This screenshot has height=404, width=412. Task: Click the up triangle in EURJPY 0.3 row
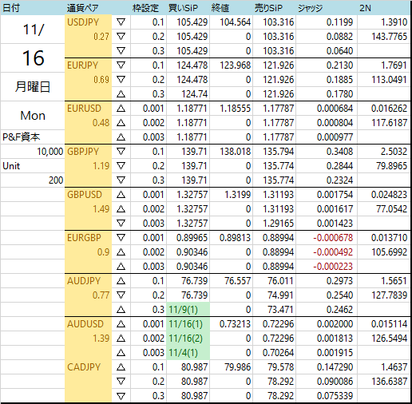click(121, 94)
